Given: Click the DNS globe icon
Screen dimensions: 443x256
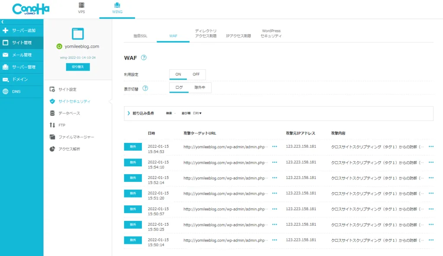Looking at the screenshot, I should coord(5,92).
